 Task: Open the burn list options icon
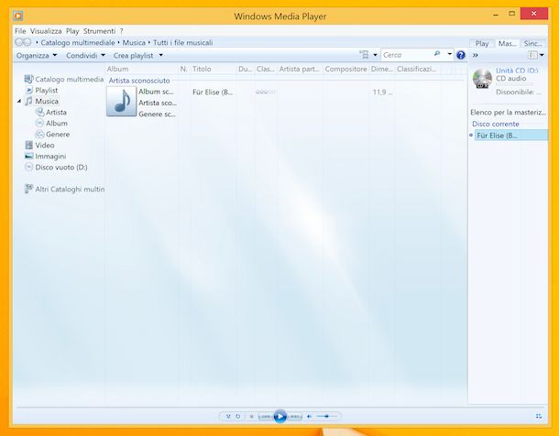pos(533,55)
